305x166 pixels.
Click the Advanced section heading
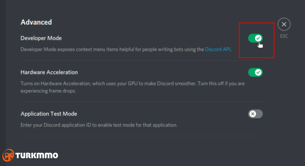click(x=36, y=22)
